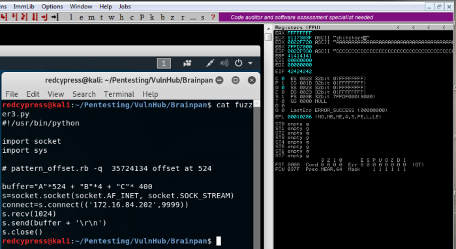Image resolution: width=456 pixels, height=249 pixels.
Task: Open Breakpoints window with 'b' button
Action: (x=162, y=17)
